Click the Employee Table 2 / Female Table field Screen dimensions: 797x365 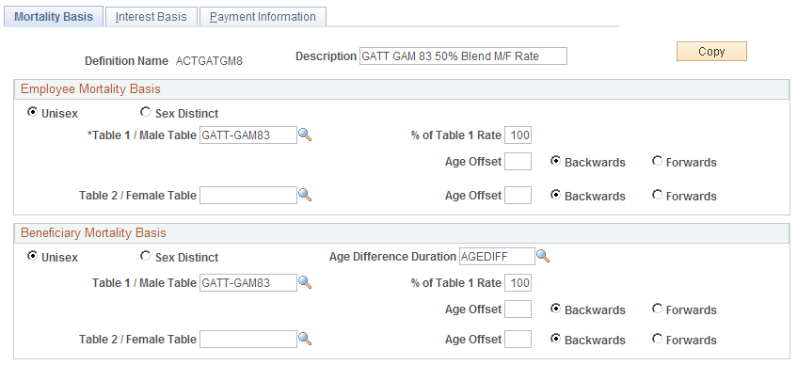[248, 196]
